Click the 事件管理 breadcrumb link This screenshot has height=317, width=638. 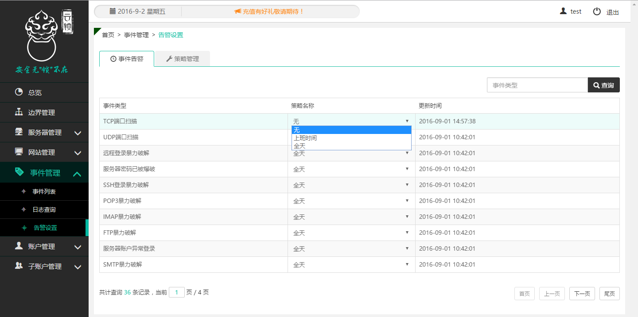pyautogui.click(x=136, y=35)
